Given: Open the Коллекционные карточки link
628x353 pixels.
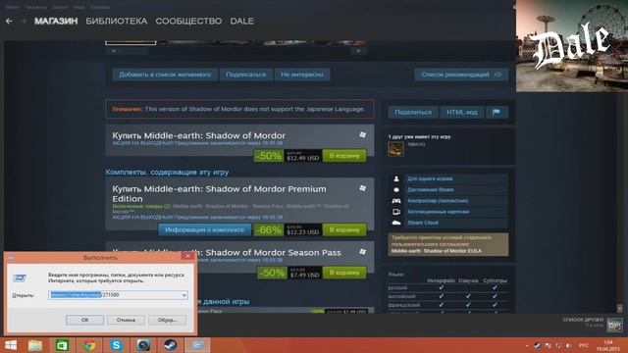Looking at the screenshot, I should tap(439, 212).
